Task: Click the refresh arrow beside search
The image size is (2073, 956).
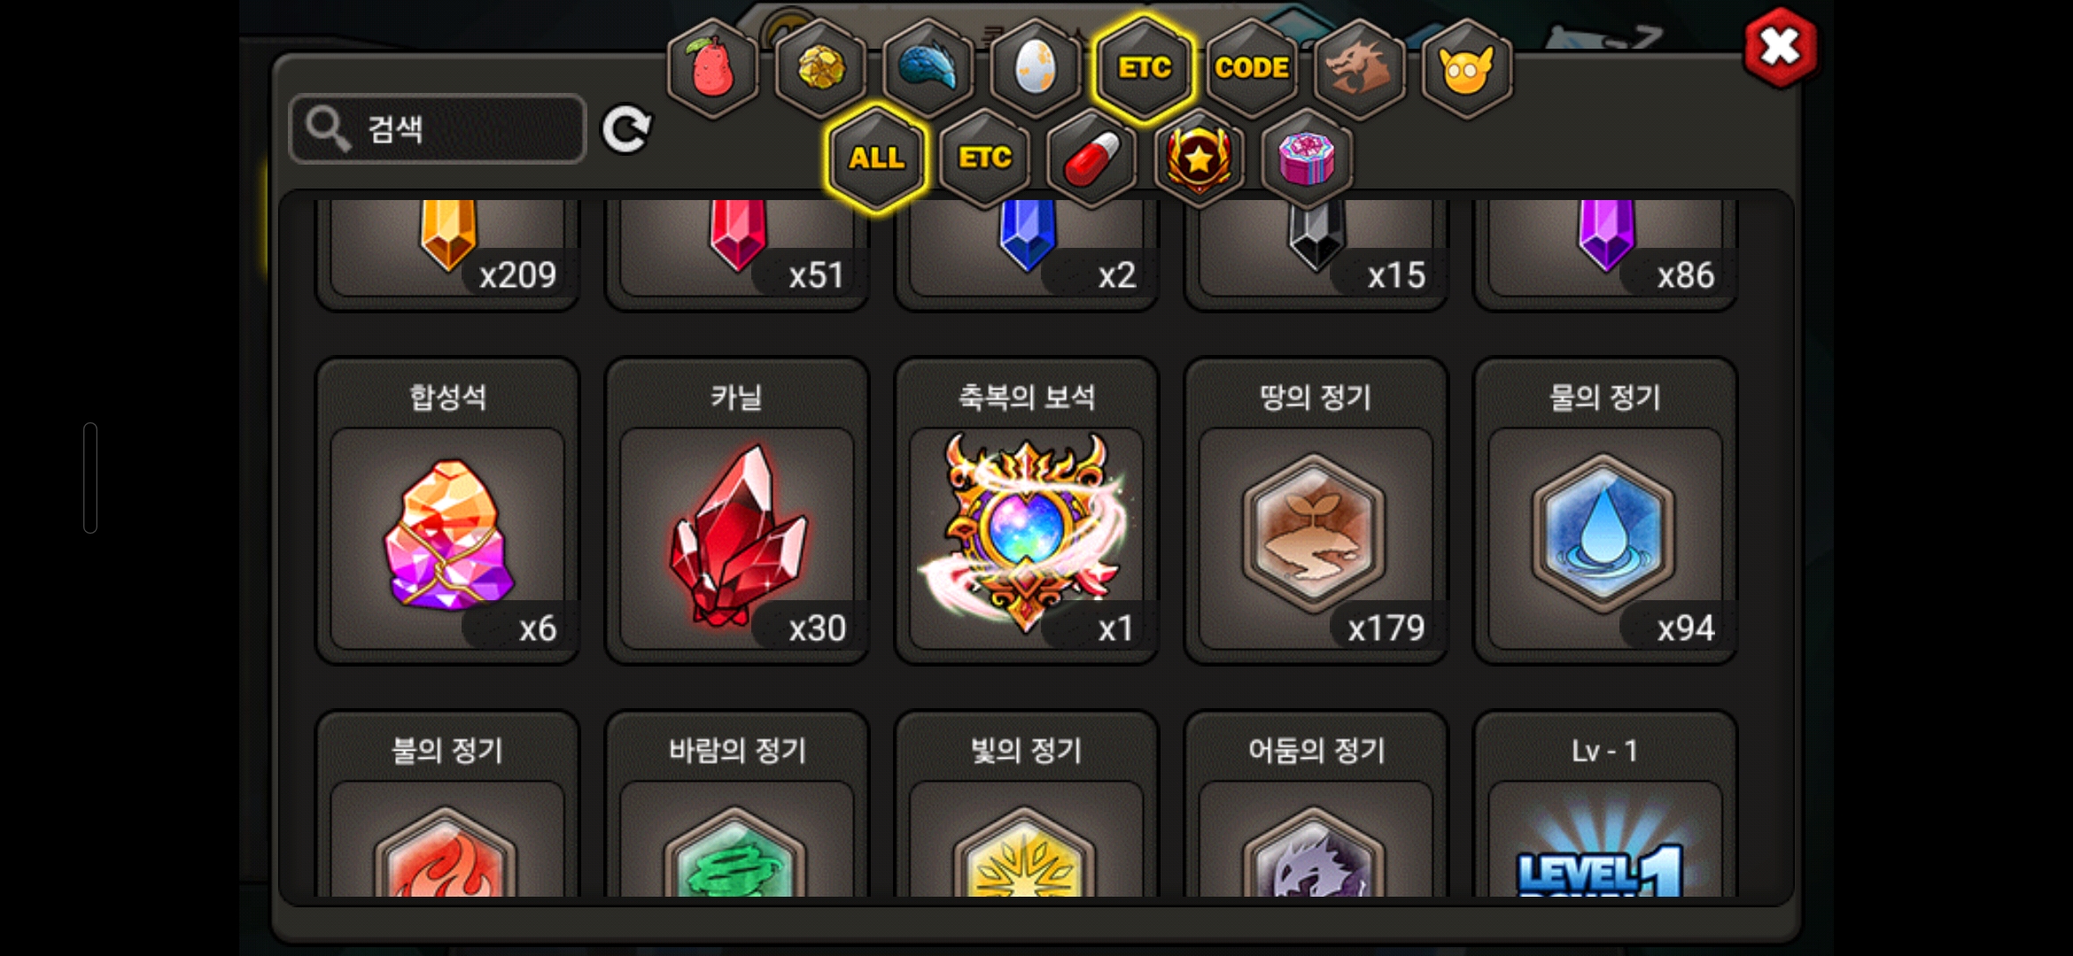Action: coord(626,130)
